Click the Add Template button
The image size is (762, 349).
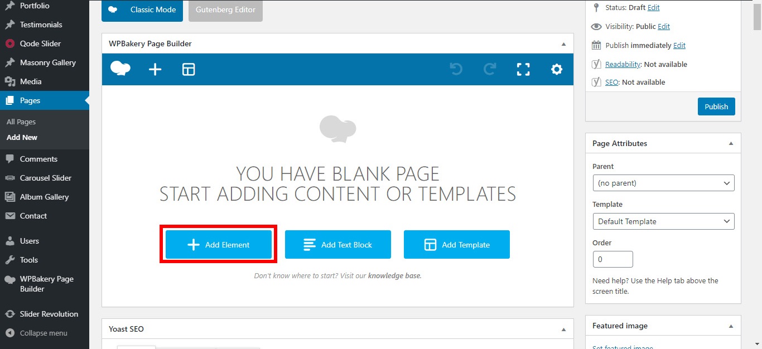457,245
